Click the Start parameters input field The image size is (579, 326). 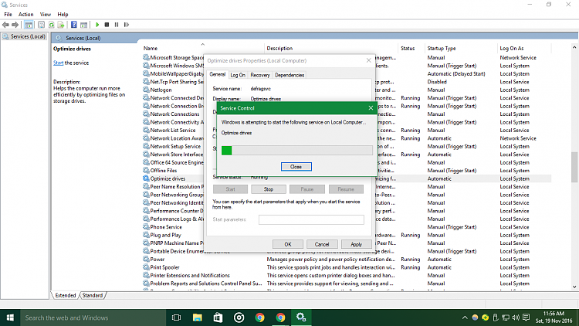(311, 219)
